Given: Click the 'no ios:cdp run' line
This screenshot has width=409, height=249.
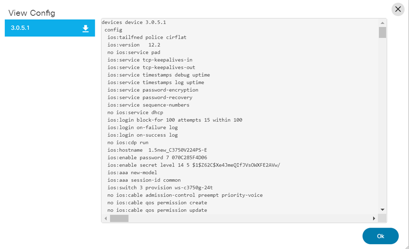Looking at the screenshot, I should (128, 142).
